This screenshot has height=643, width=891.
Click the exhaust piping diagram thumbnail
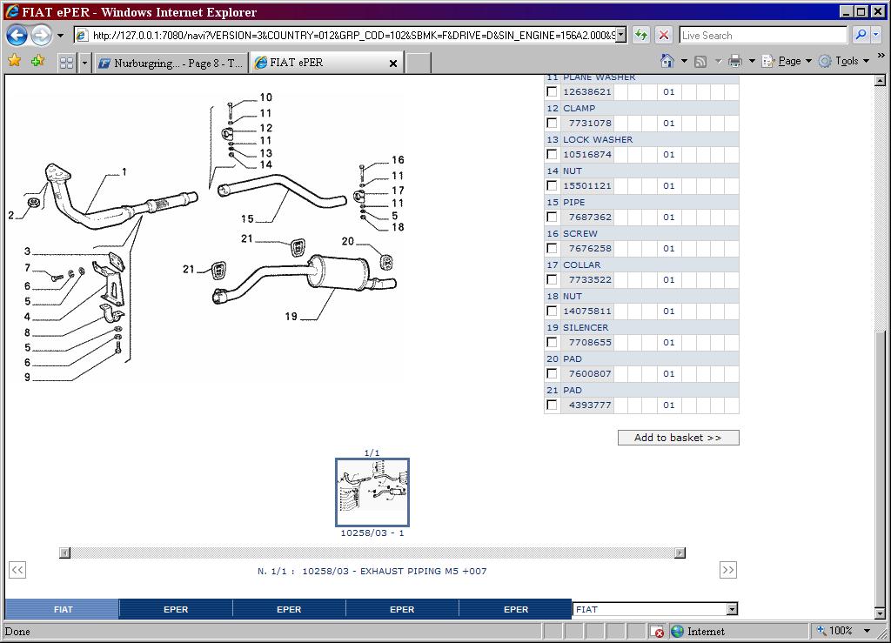coord(372,492)
